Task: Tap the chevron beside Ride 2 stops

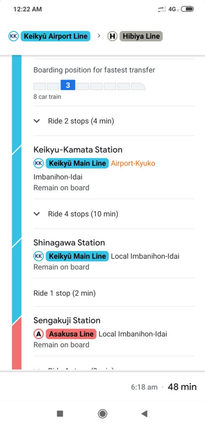Action: point(37,121)
